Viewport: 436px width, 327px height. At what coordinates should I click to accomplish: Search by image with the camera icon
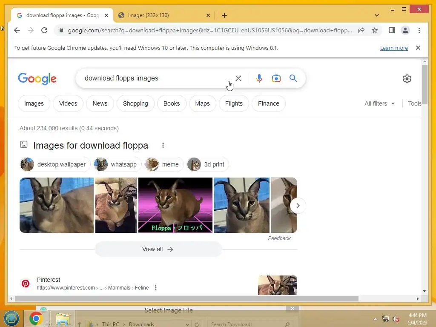point(276,78)
